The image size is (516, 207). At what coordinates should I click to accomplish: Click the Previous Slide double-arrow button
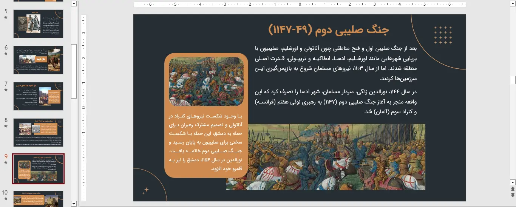(513, 188)
